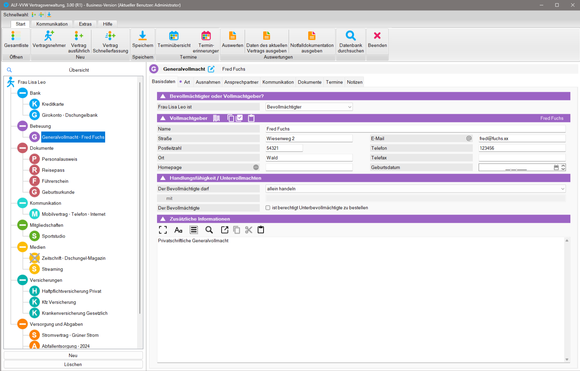
Task: Click the Datenbank durchsuchen magnifier icon
Action: (x=350, y=36)
